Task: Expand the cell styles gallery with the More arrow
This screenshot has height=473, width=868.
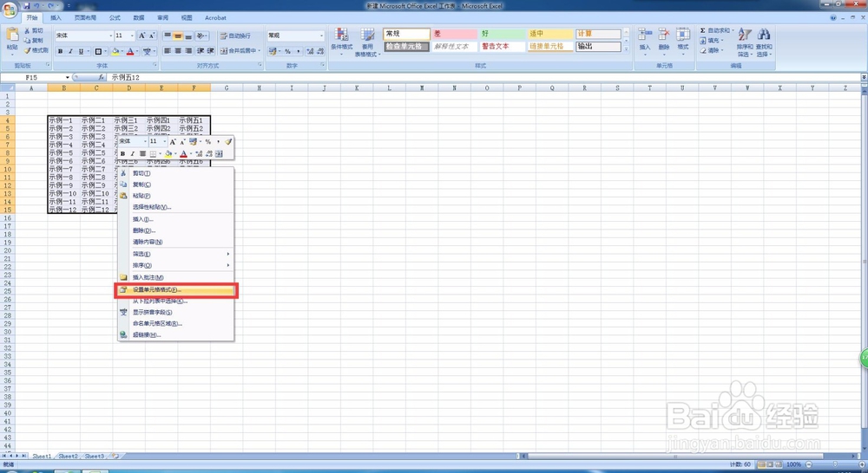Action: (626, 49)
